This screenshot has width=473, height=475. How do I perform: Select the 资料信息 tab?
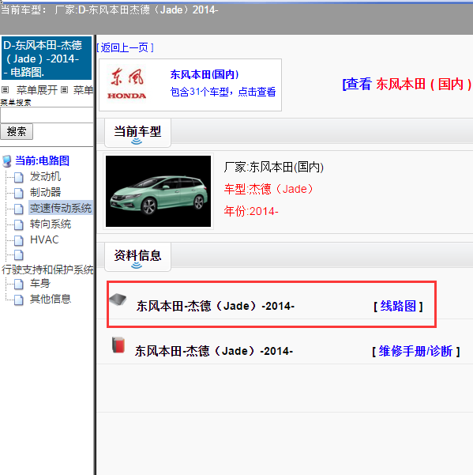click(x=137, y=256)
